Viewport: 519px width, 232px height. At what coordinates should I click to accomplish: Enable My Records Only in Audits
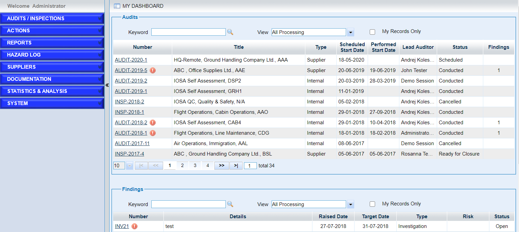tap(372, 32)
